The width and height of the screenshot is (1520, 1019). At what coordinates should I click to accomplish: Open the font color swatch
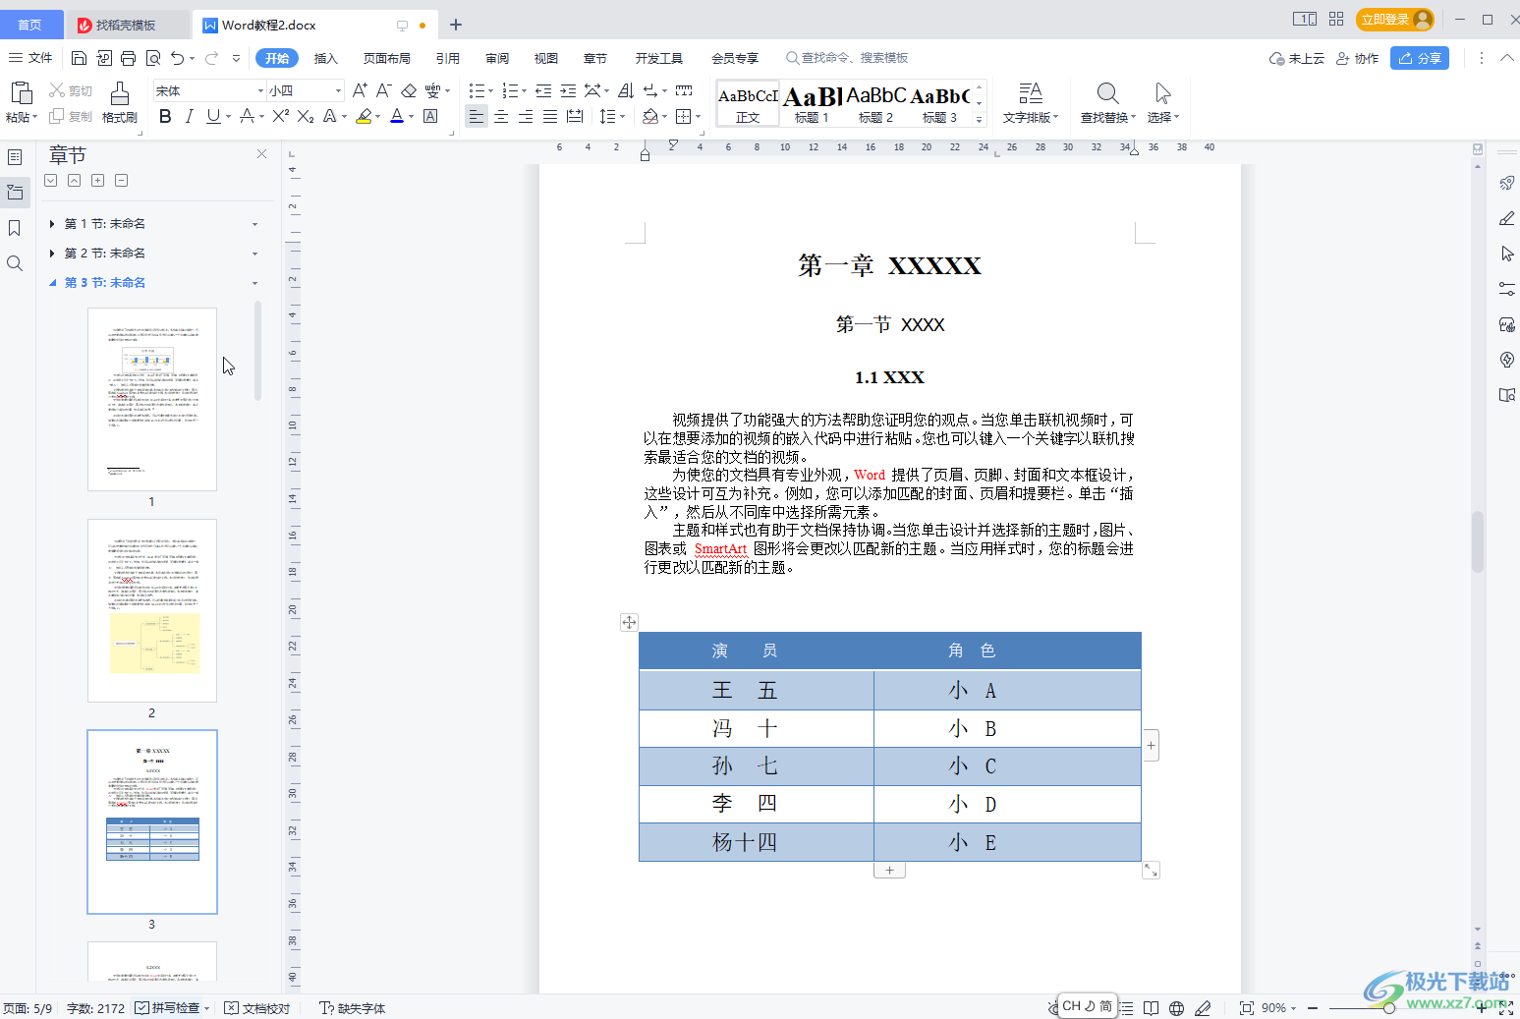pos(396,116)
